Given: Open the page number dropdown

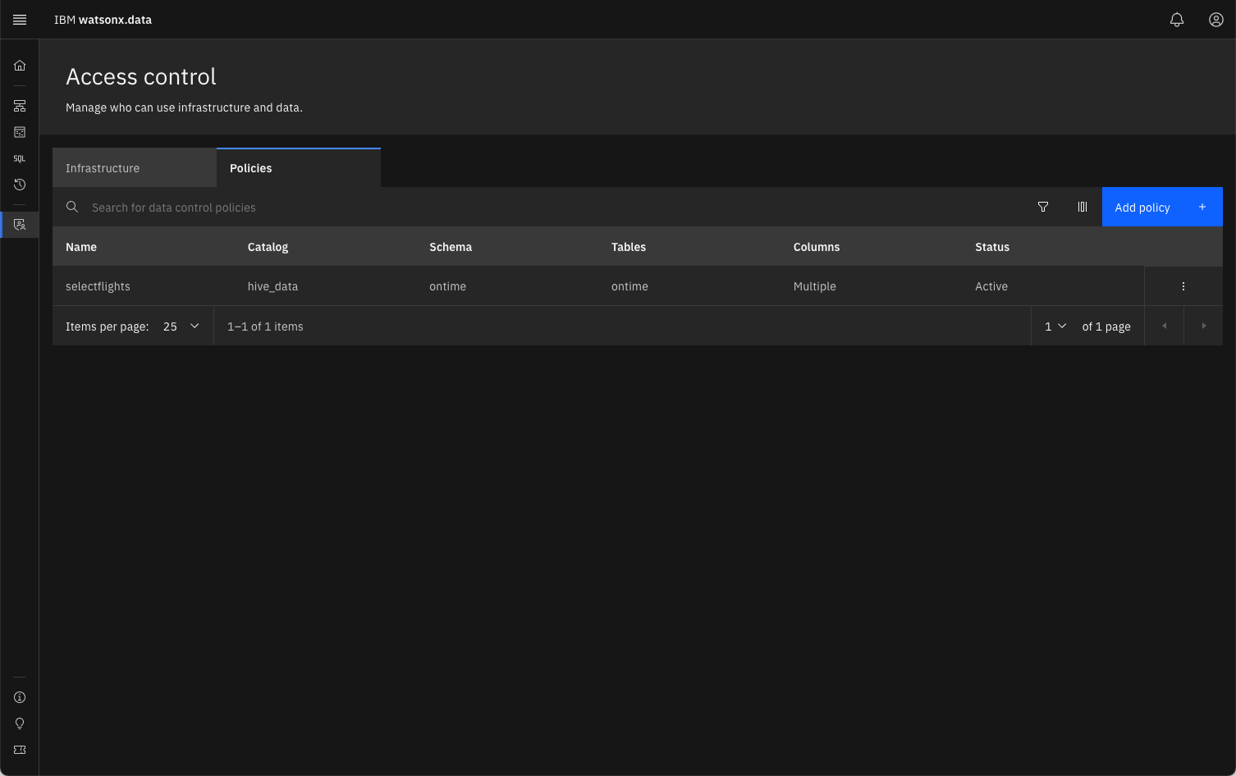Looking at the screenshot, I should 1055,326.
